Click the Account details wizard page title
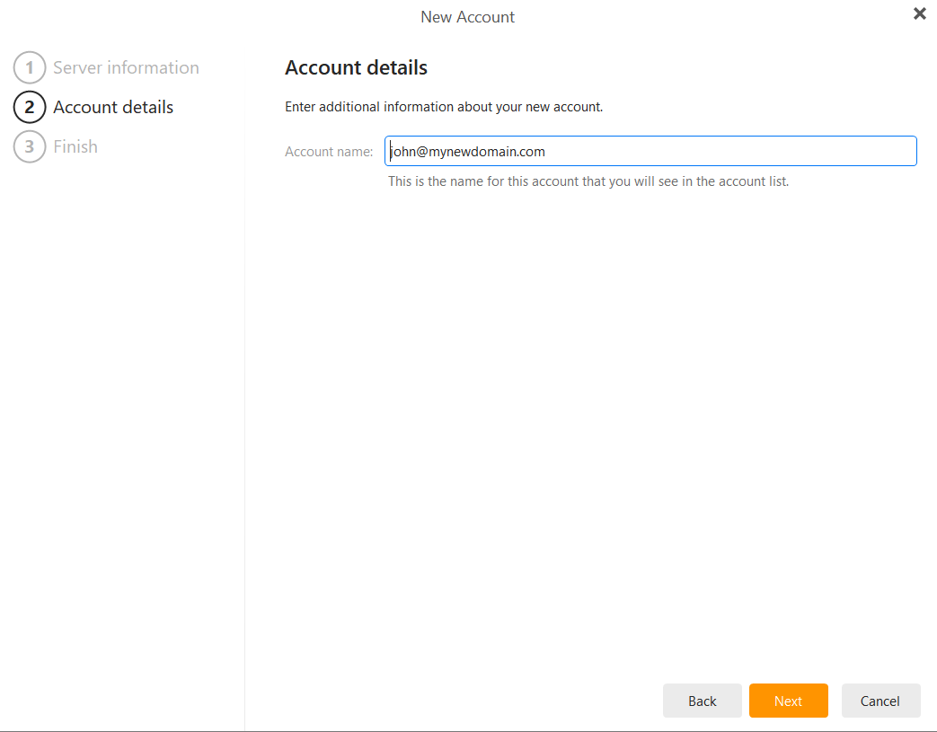 356,67
